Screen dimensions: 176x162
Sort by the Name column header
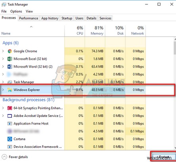[32, 31]
